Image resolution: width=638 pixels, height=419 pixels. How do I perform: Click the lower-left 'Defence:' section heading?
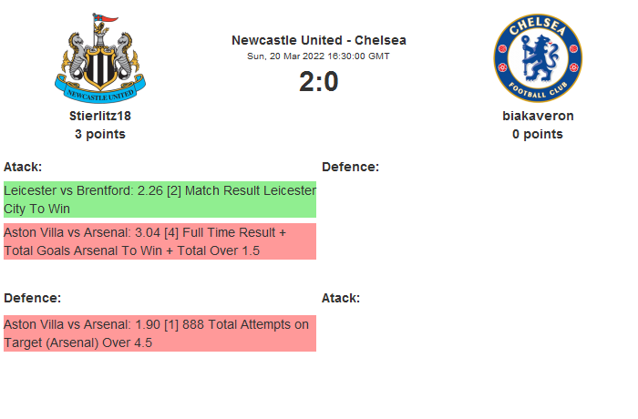tap(33, 298)
